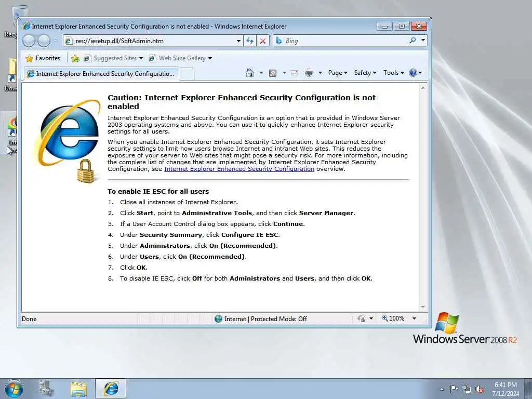532x399 pixels.
Task: Open the Tools menu
Action: [x=394, y=73]
